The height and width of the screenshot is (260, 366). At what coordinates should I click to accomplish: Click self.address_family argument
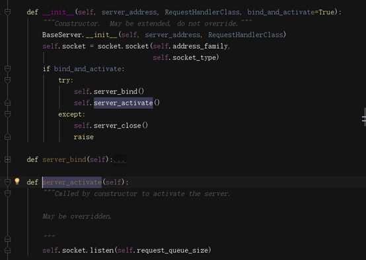click(x=190, y=46)
